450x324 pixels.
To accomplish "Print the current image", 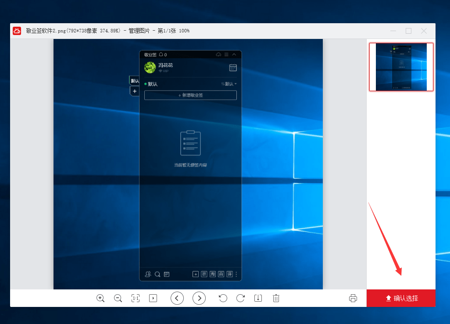I will 353,298.
